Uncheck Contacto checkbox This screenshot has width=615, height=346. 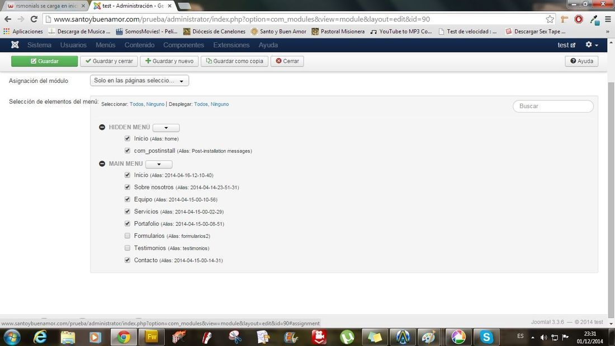[x=127, y=260]
